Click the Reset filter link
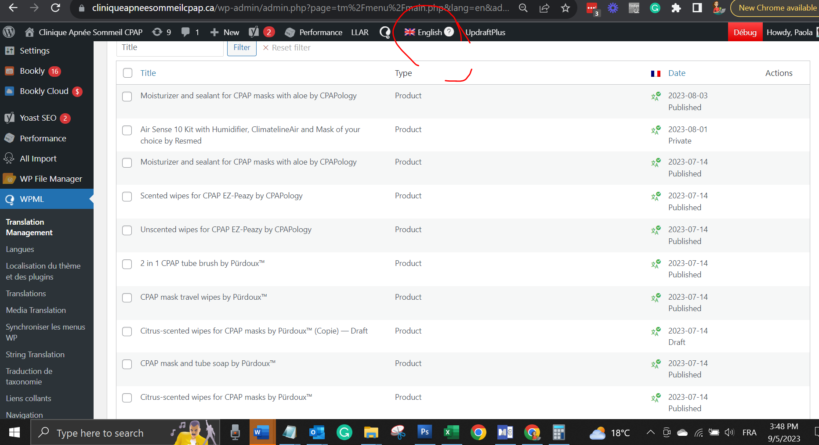Image resolution: width=819 pixels, height=445 pixels. pyautogui.click(x=287, y=47)
